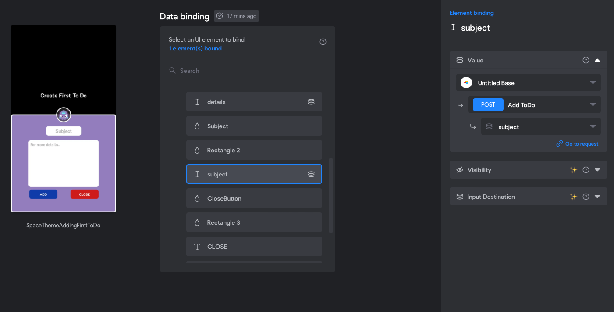Click the ADD button in the preview
614x312 pixels.
[x=43, y=194]
